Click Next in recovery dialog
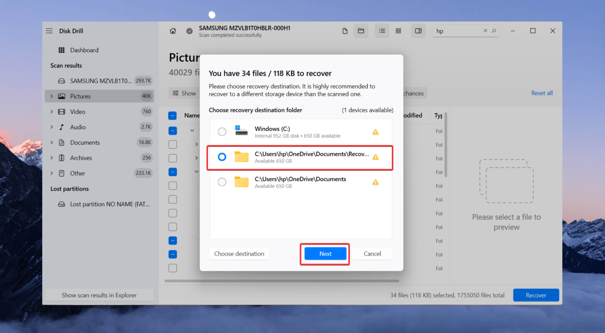 point(325,254)
